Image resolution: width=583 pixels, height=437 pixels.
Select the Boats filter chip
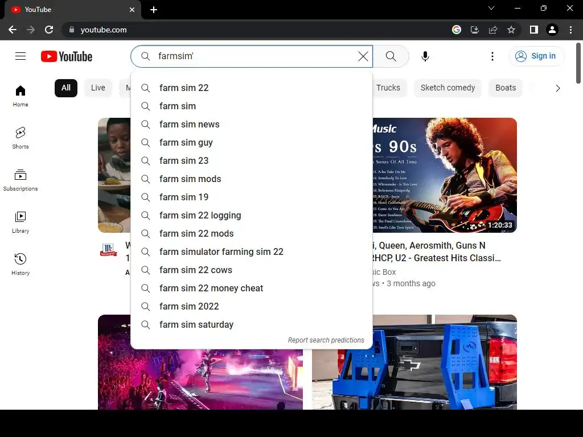click(506, 88)
